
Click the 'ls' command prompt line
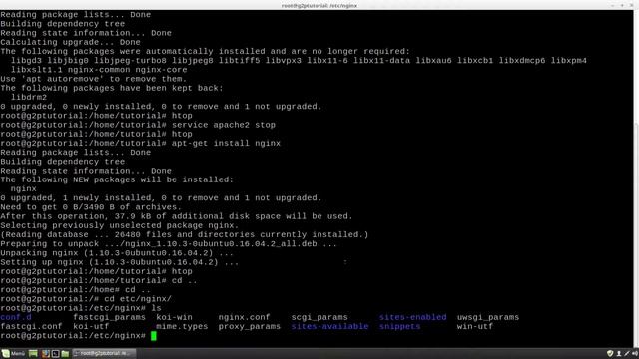[81, 308]
